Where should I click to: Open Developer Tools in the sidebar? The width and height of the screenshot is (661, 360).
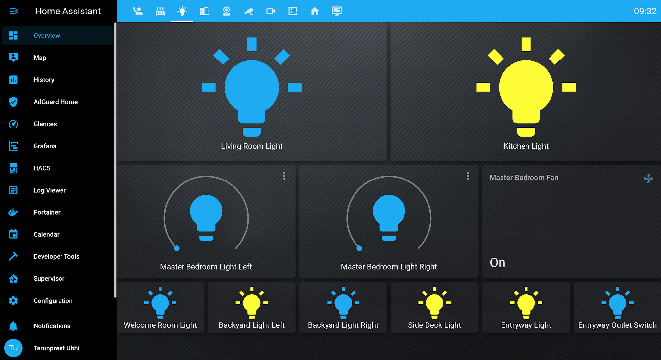point(56,256)
